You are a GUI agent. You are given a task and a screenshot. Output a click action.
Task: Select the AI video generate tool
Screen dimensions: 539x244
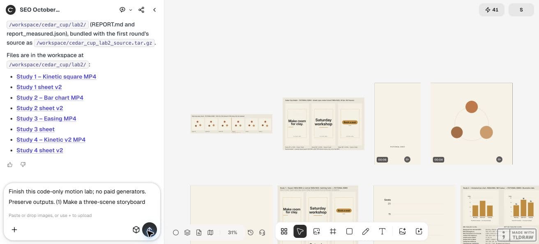419,231
